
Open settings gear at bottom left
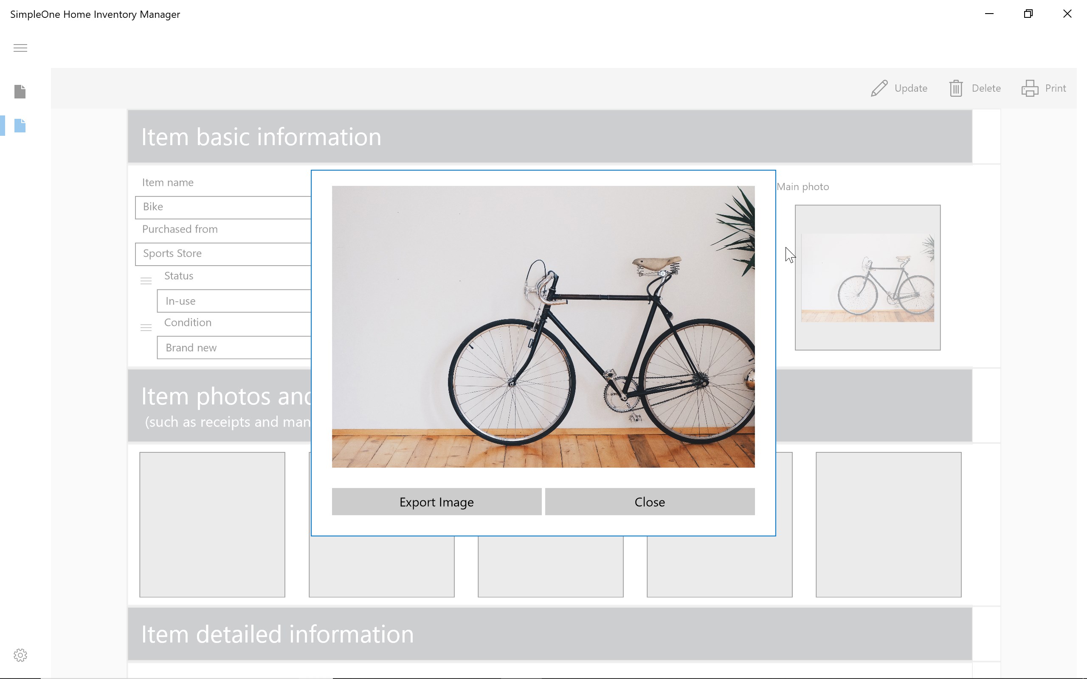point(20,655)
